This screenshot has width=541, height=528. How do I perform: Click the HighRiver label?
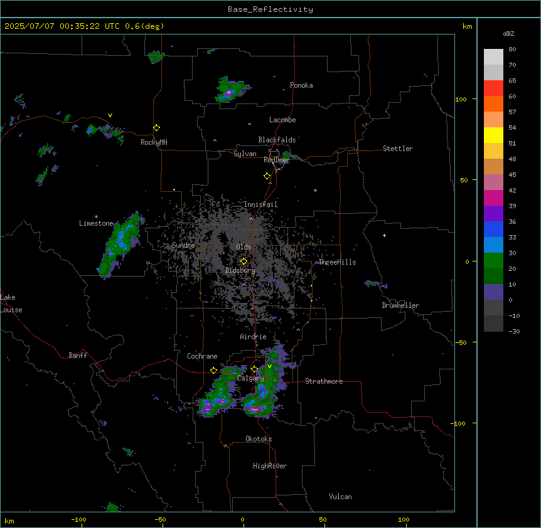click(x=270, y=466)
